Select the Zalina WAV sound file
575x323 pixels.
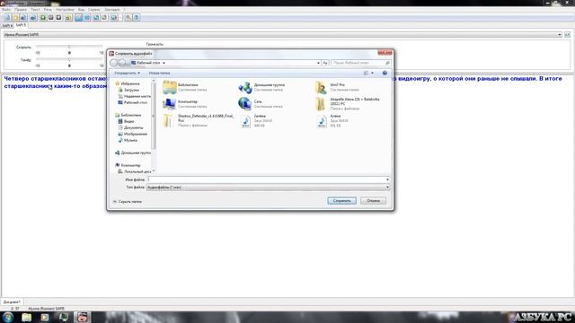[x=257, y=120]
